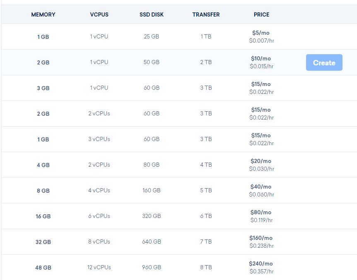Click the 7 TB transfer cell
Image resolution: width=357 pixels, height=280 pixels.
[206, 242]
